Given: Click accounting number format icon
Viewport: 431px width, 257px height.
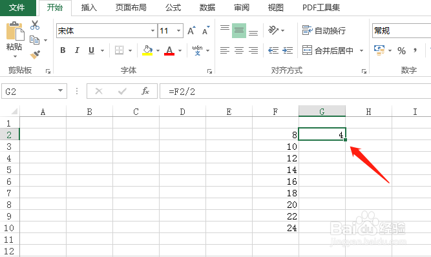Looking at the screenshot, I should [x=379, y=50].
